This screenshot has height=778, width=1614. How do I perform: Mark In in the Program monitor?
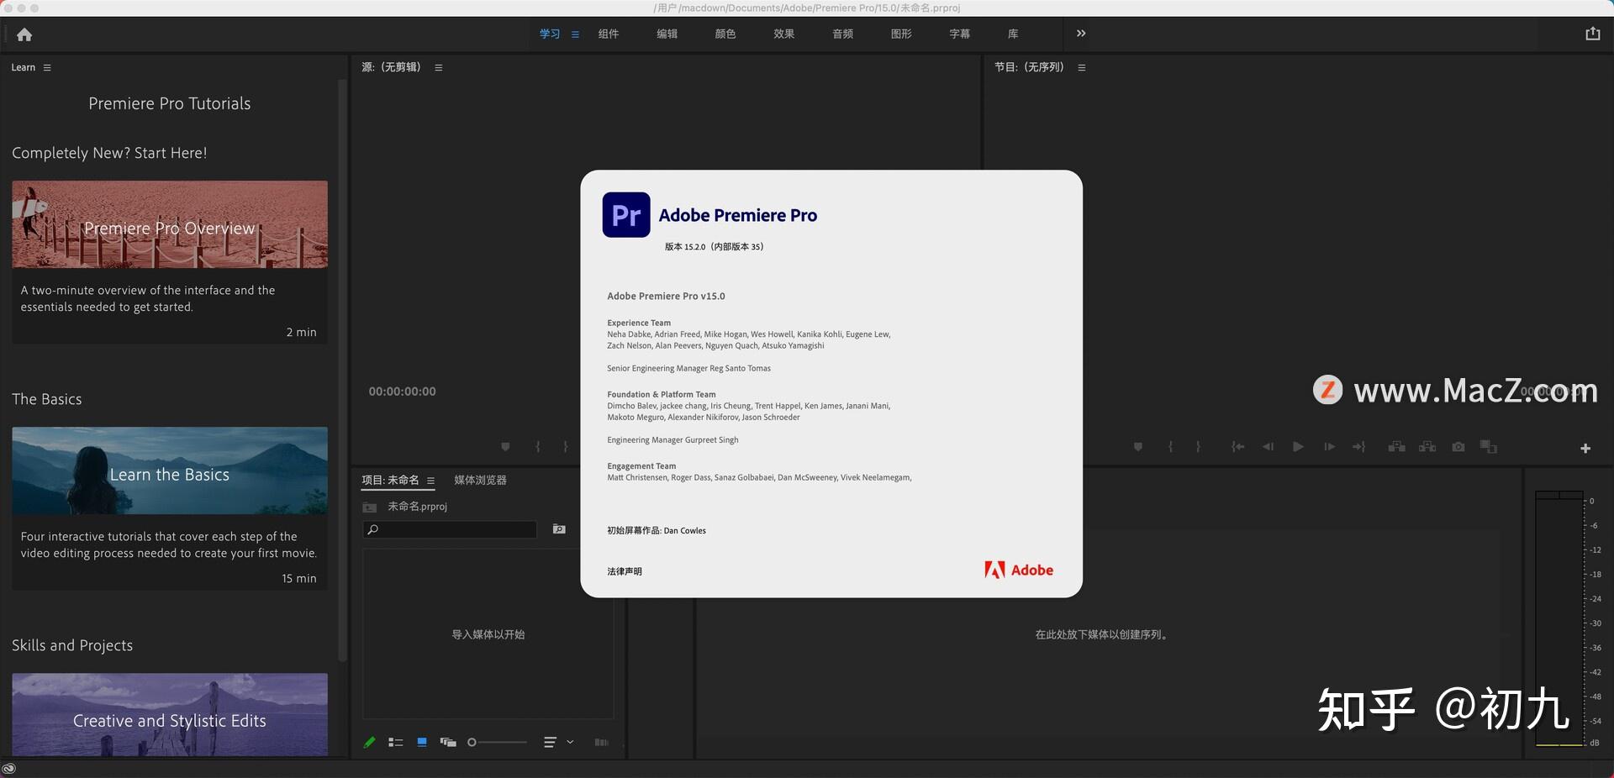(1170, 447)
